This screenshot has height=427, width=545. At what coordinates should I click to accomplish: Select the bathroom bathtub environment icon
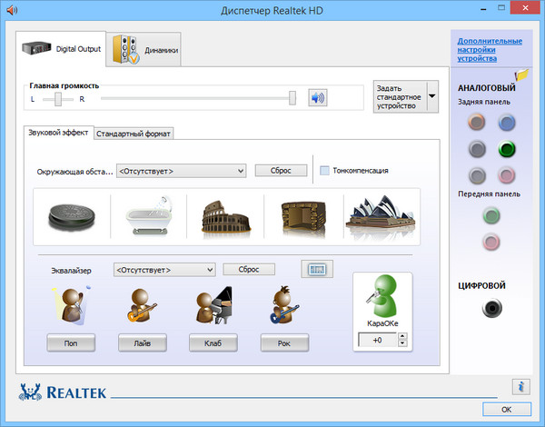coord(148,217)
